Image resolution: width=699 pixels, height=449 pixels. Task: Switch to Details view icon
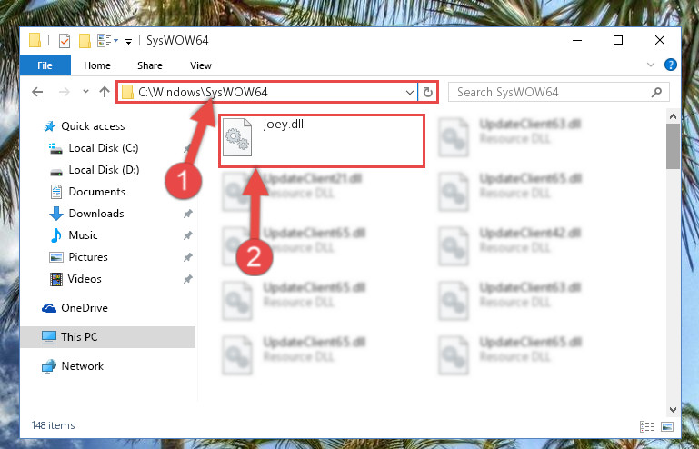[x=647, y=426]
